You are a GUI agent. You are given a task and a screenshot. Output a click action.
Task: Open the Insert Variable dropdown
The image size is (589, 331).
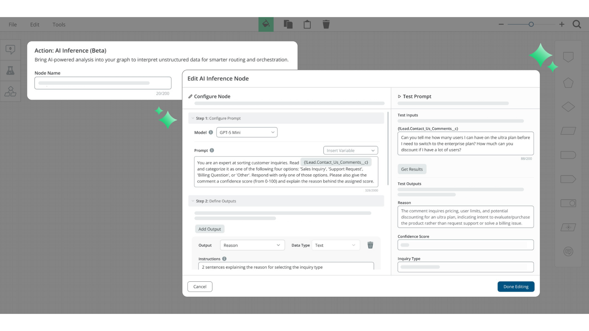[351, 150]
